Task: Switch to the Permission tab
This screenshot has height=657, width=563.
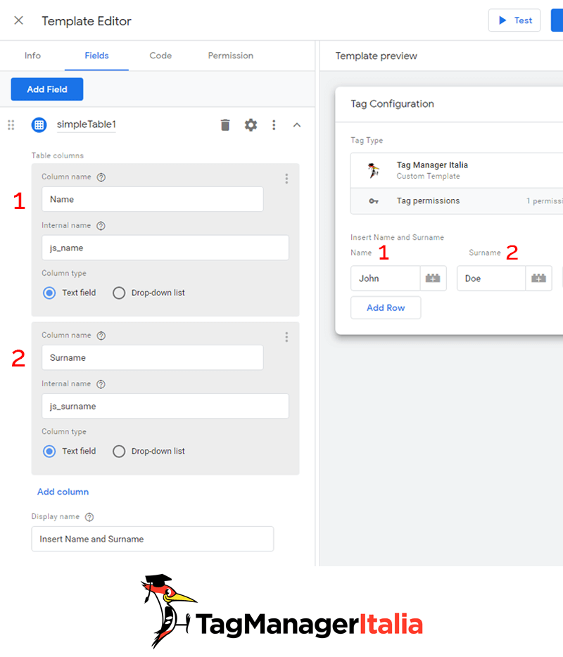Action: point(231,56)
